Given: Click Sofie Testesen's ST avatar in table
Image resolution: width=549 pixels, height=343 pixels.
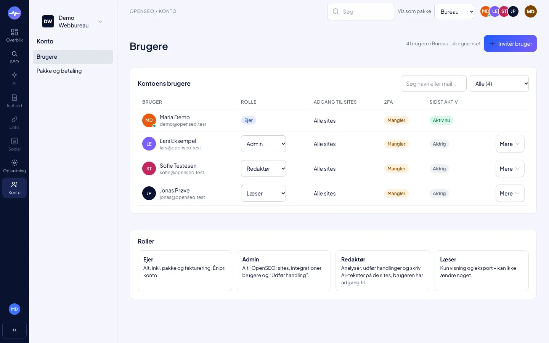Looking at the screenshot, I should [x=149, y=168].
